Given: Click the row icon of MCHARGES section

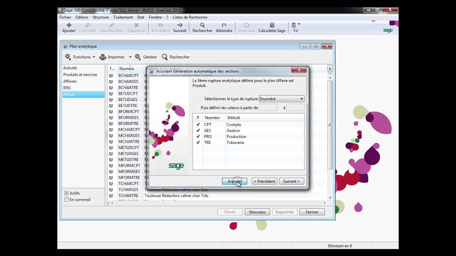Looking at the screenshot, I should [111, 135].
